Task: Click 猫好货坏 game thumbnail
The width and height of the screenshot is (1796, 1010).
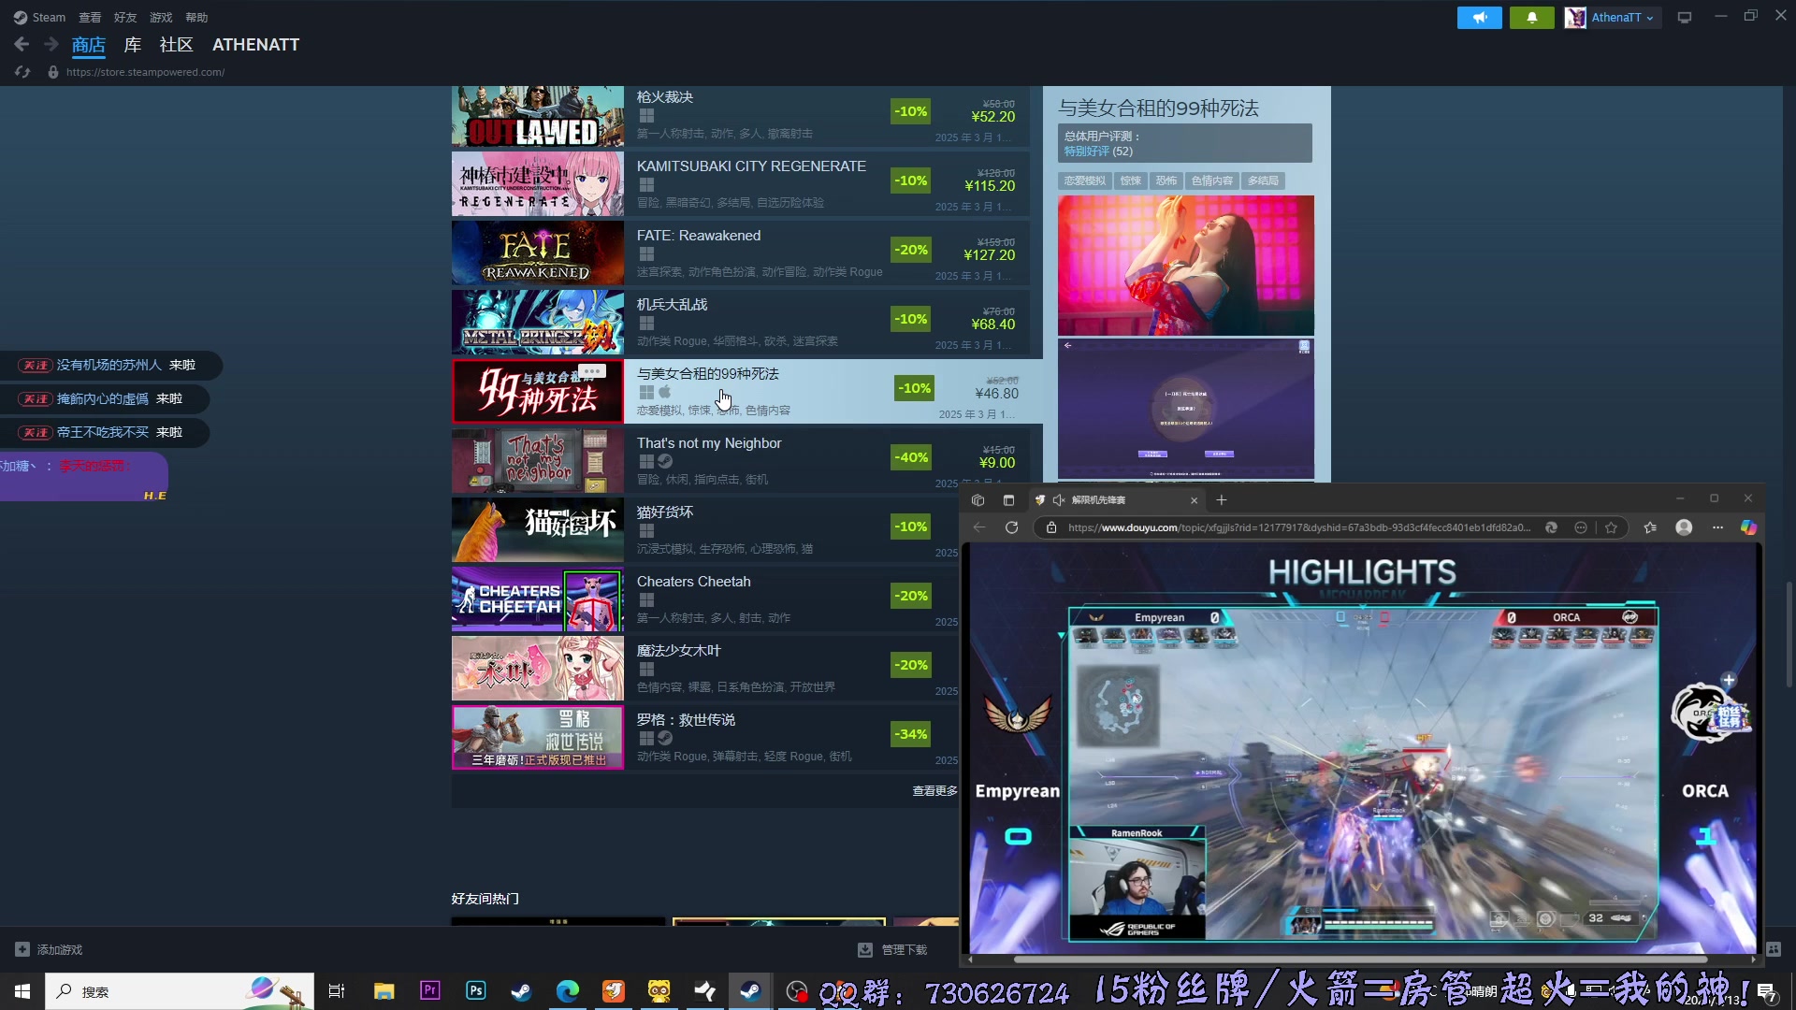Action: (538, 530)
